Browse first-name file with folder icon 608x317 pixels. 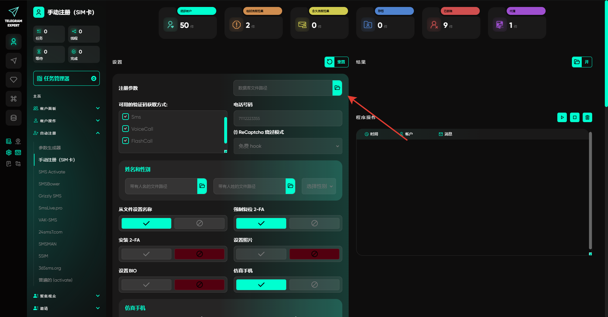[x=202, y=186]
